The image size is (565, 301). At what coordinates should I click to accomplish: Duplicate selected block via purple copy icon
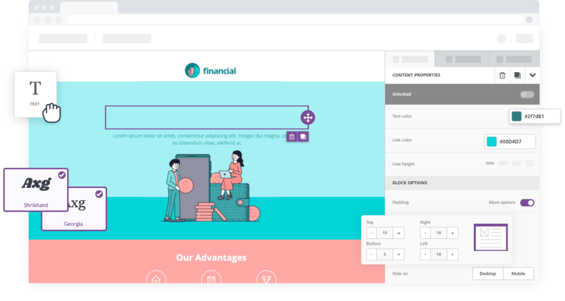[303, 137]
